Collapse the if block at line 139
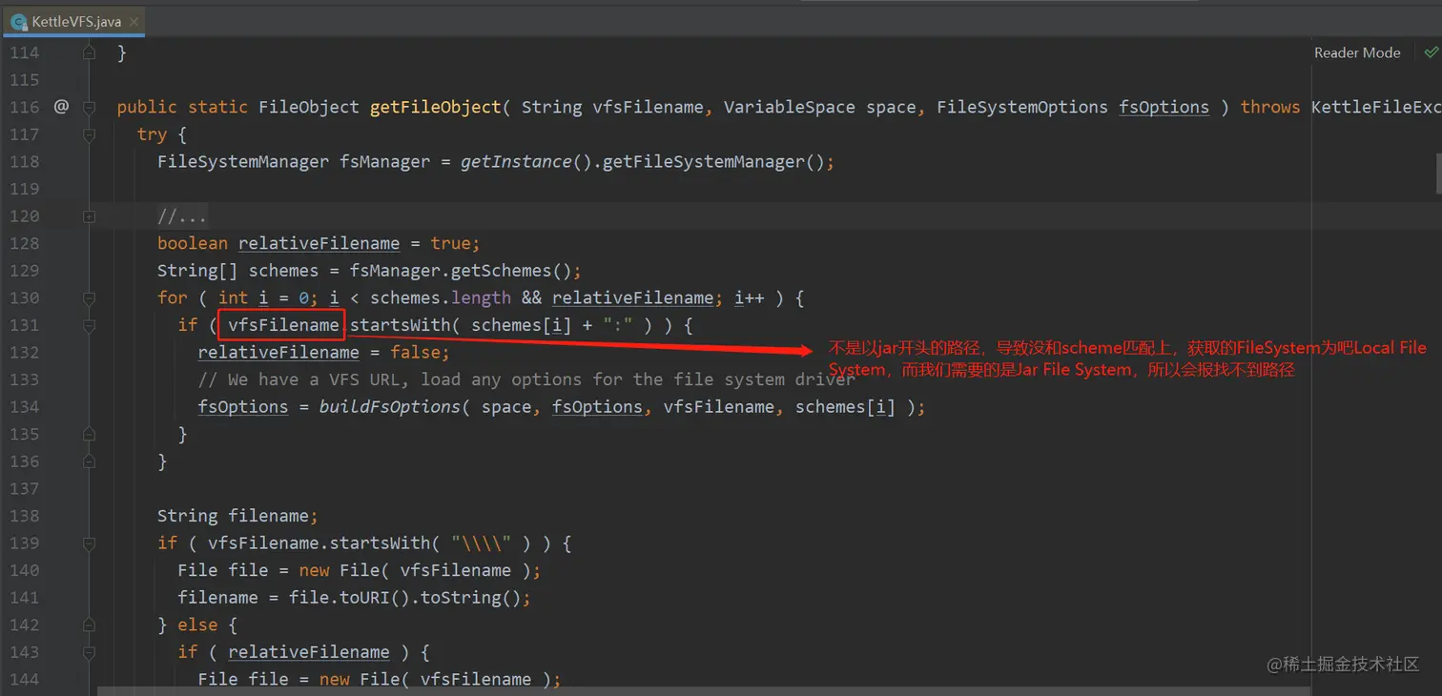1442x696 pixels. pos(89,542)
